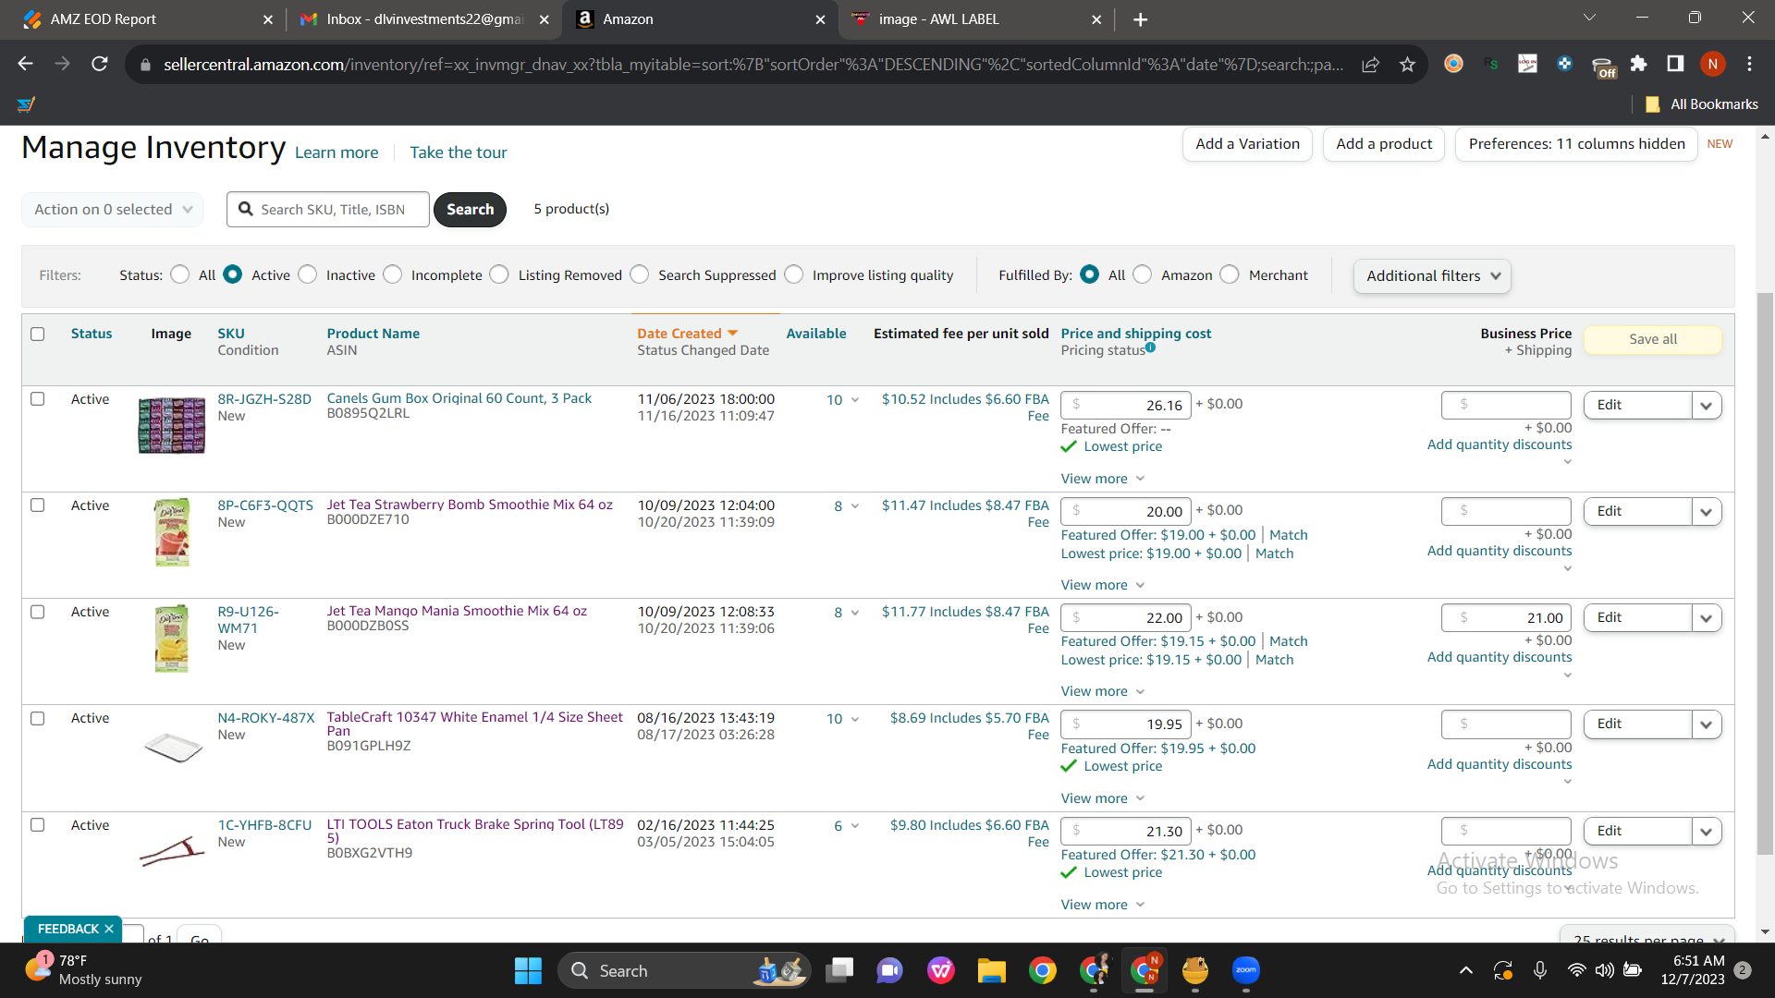This screenshot has height=998, width=1775.
Task: Open the weather widget on taskbar
Action: (83, 970)
